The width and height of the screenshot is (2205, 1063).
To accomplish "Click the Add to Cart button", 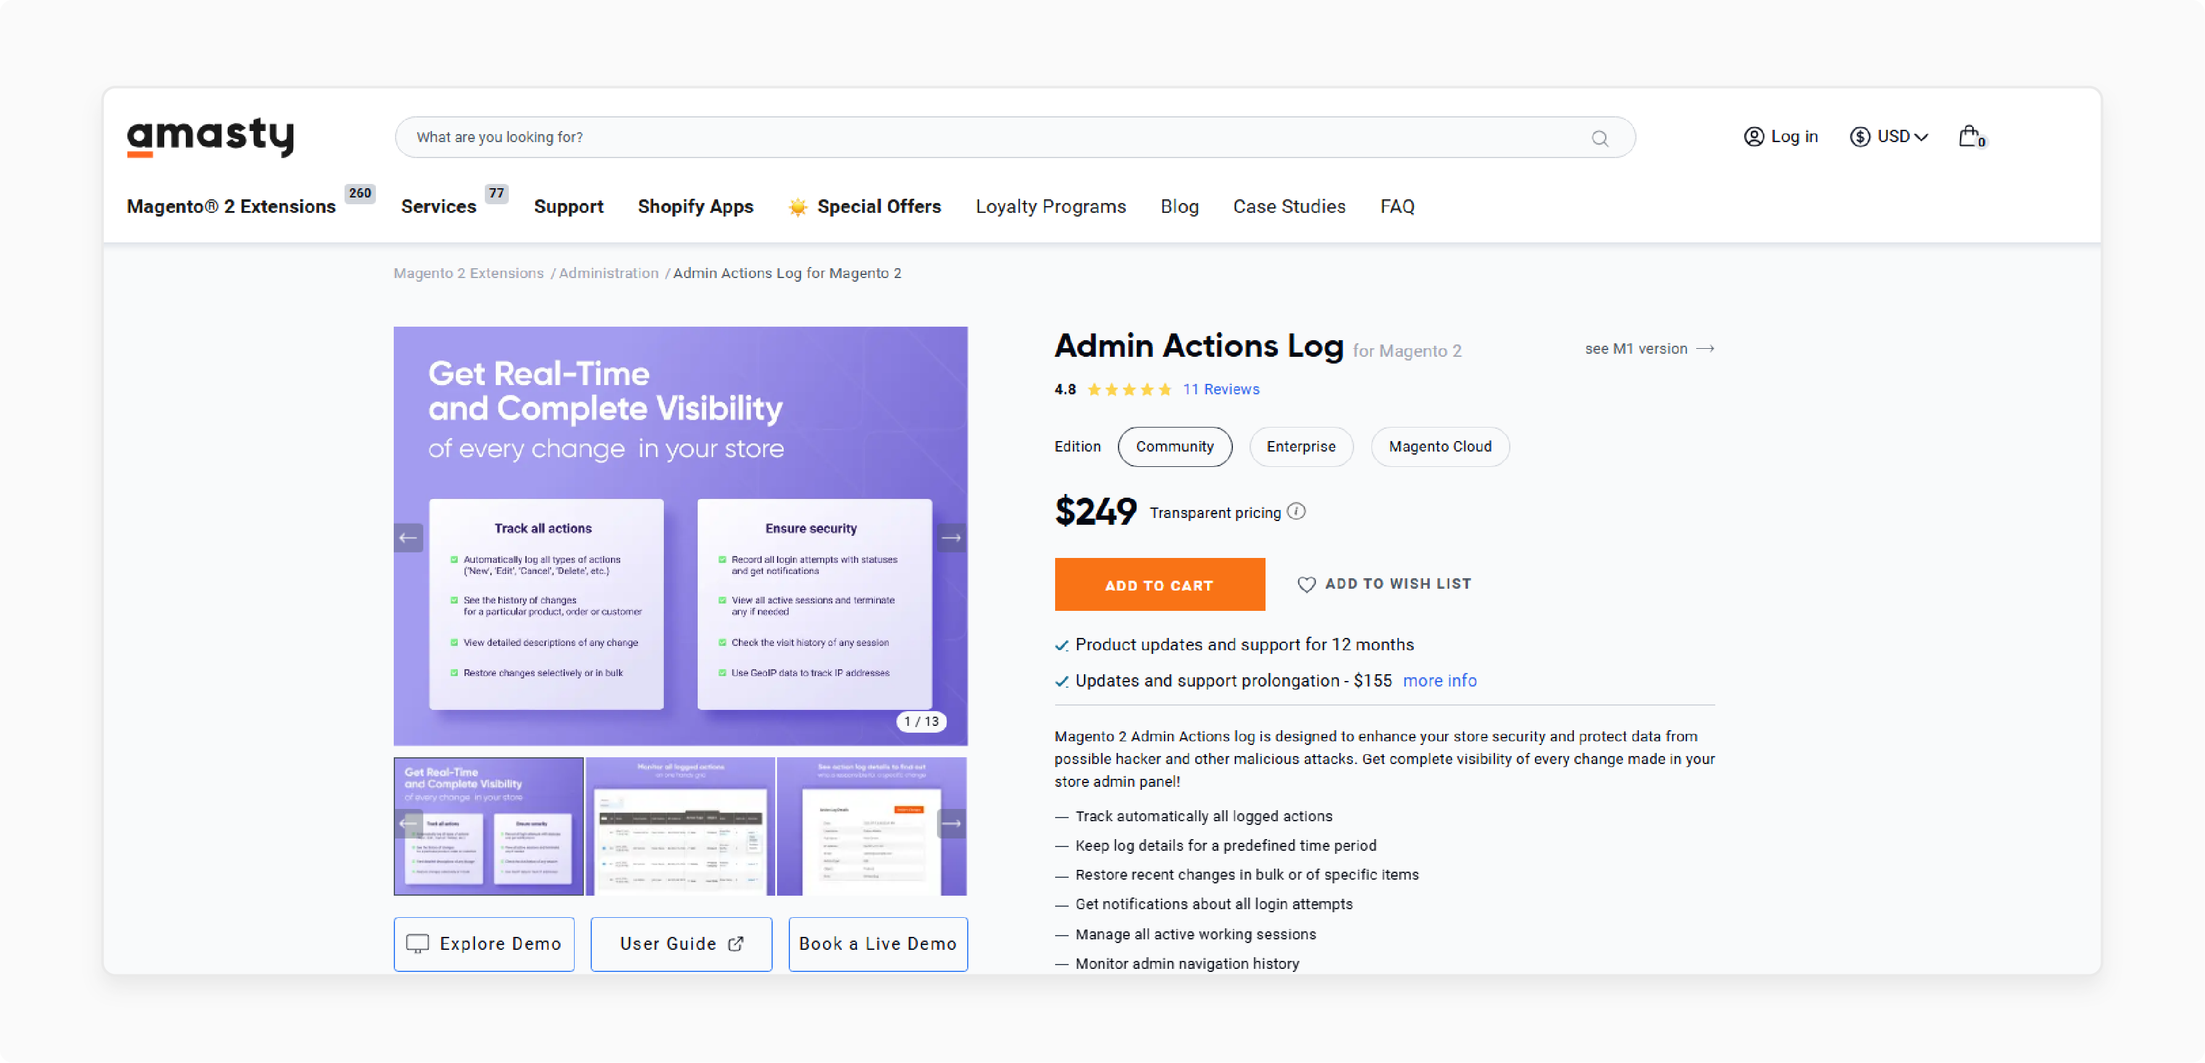I will (1159, 584).
